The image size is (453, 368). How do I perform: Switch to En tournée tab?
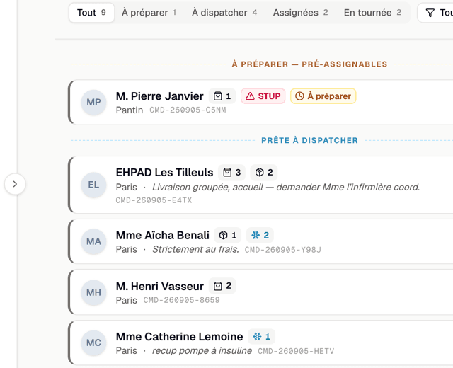coord(373,13)
